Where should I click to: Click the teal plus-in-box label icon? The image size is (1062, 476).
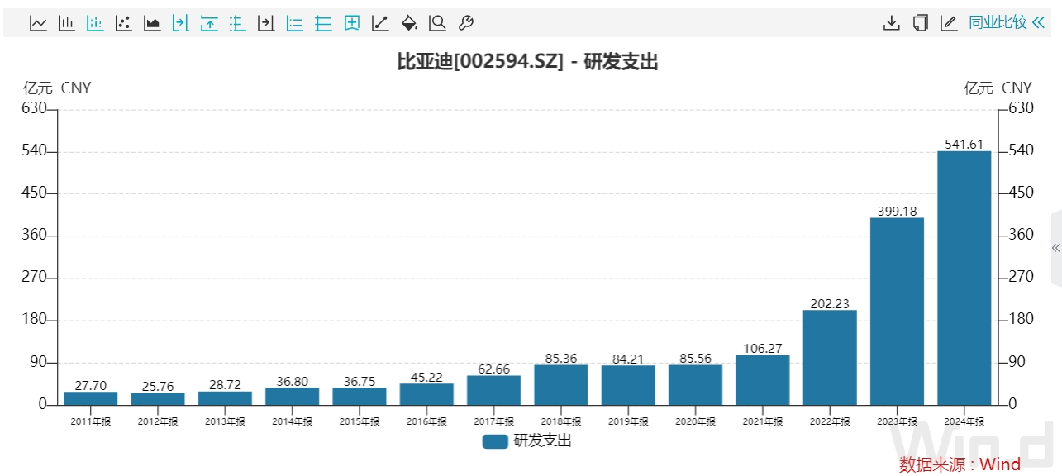tap(352, 23)
